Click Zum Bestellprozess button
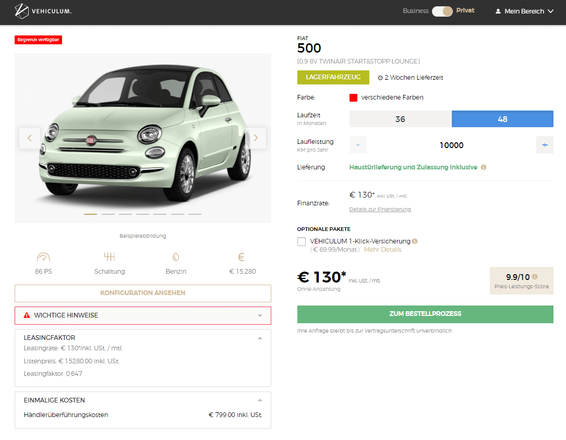Image resolution: width=566 pixels, height=440 pixels. click(x=425, y=314)
